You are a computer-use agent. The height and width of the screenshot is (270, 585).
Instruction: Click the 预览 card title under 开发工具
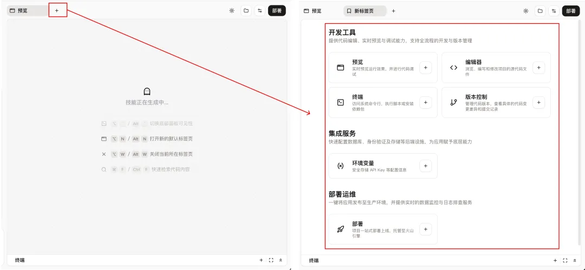[357, 62]
